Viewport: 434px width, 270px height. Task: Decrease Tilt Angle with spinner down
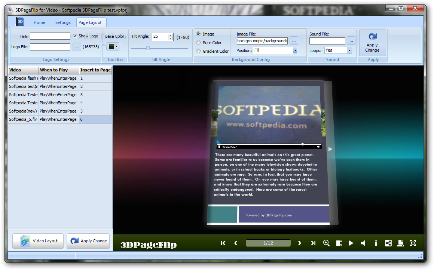(171, 39)
